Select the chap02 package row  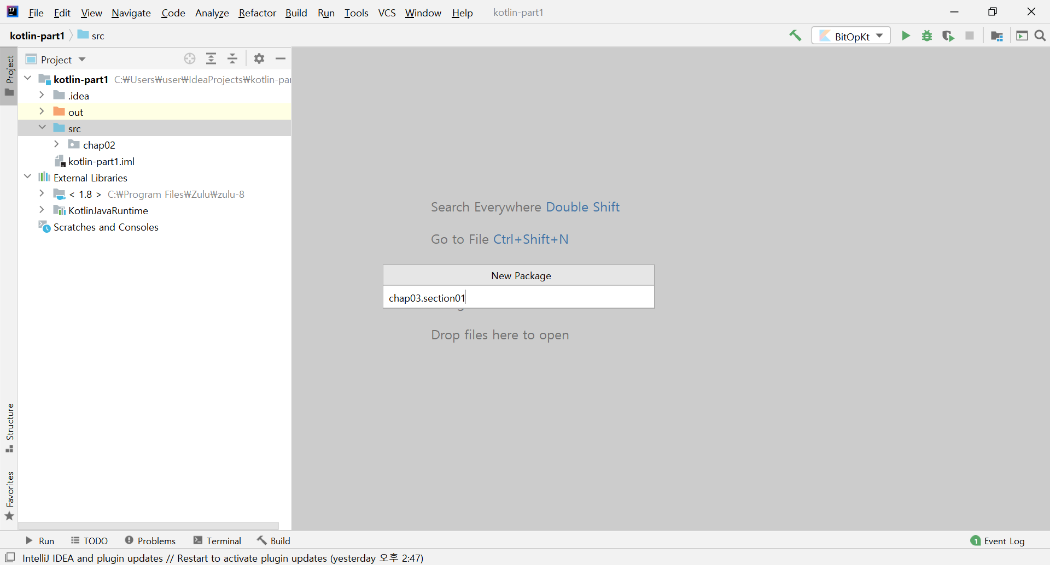[155, 145]
